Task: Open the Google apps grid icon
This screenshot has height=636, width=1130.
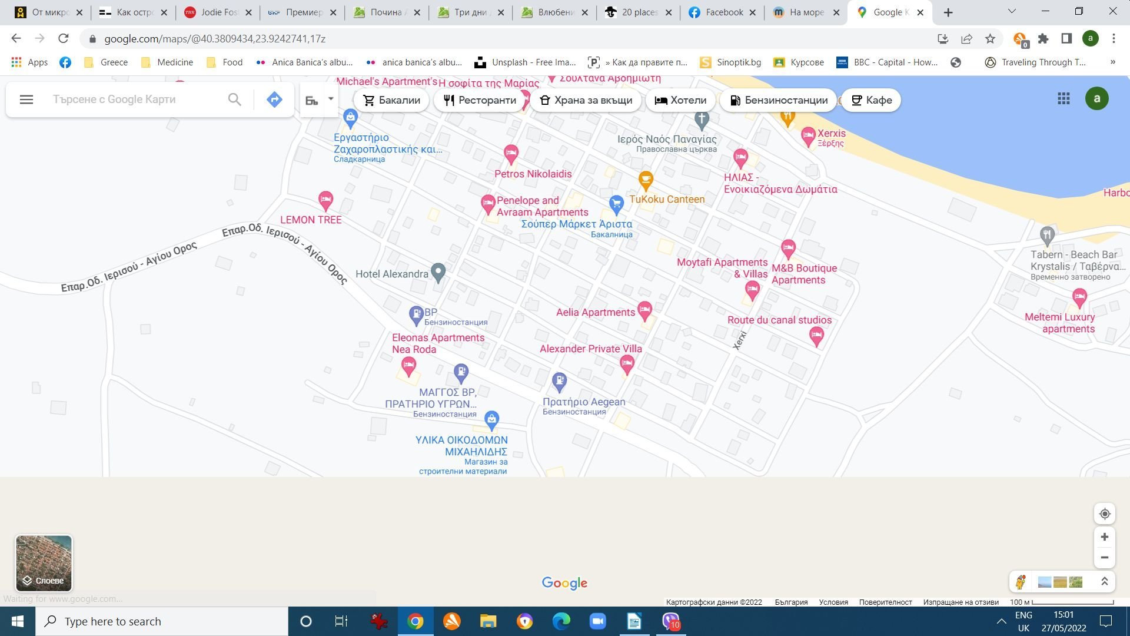Action: coord(1063,99)
